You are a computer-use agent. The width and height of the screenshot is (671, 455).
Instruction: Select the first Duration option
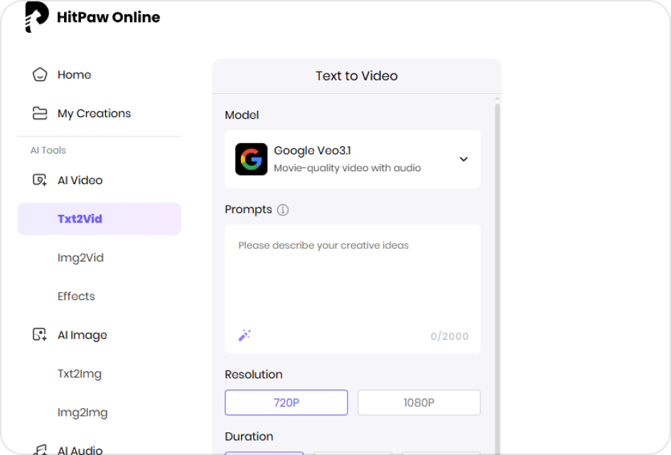(x=264, y=452)
